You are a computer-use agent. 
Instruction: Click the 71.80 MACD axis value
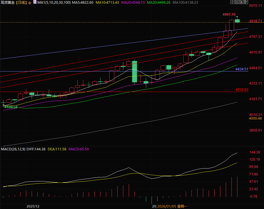point(253,174)
